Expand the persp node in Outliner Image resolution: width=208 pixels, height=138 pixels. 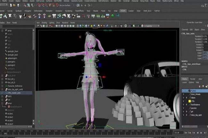(x=2, y=31)
